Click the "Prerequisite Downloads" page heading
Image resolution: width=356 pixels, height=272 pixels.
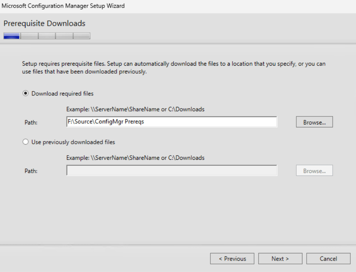[x=43, y=24]
